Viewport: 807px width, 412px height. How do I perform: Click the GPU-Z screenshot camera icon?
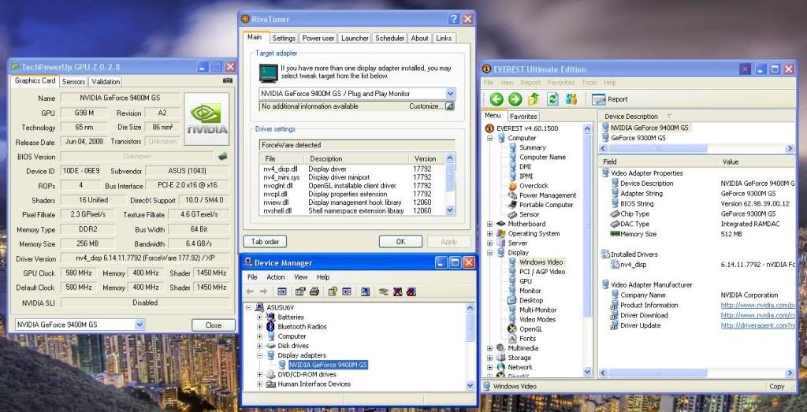(x=228, y=81)
